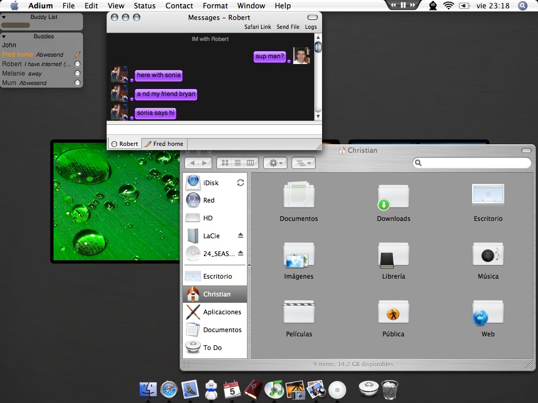538x403 pixels.
Task: Click the Messages chat scrollbar thumb
Action: pos(318,47)
